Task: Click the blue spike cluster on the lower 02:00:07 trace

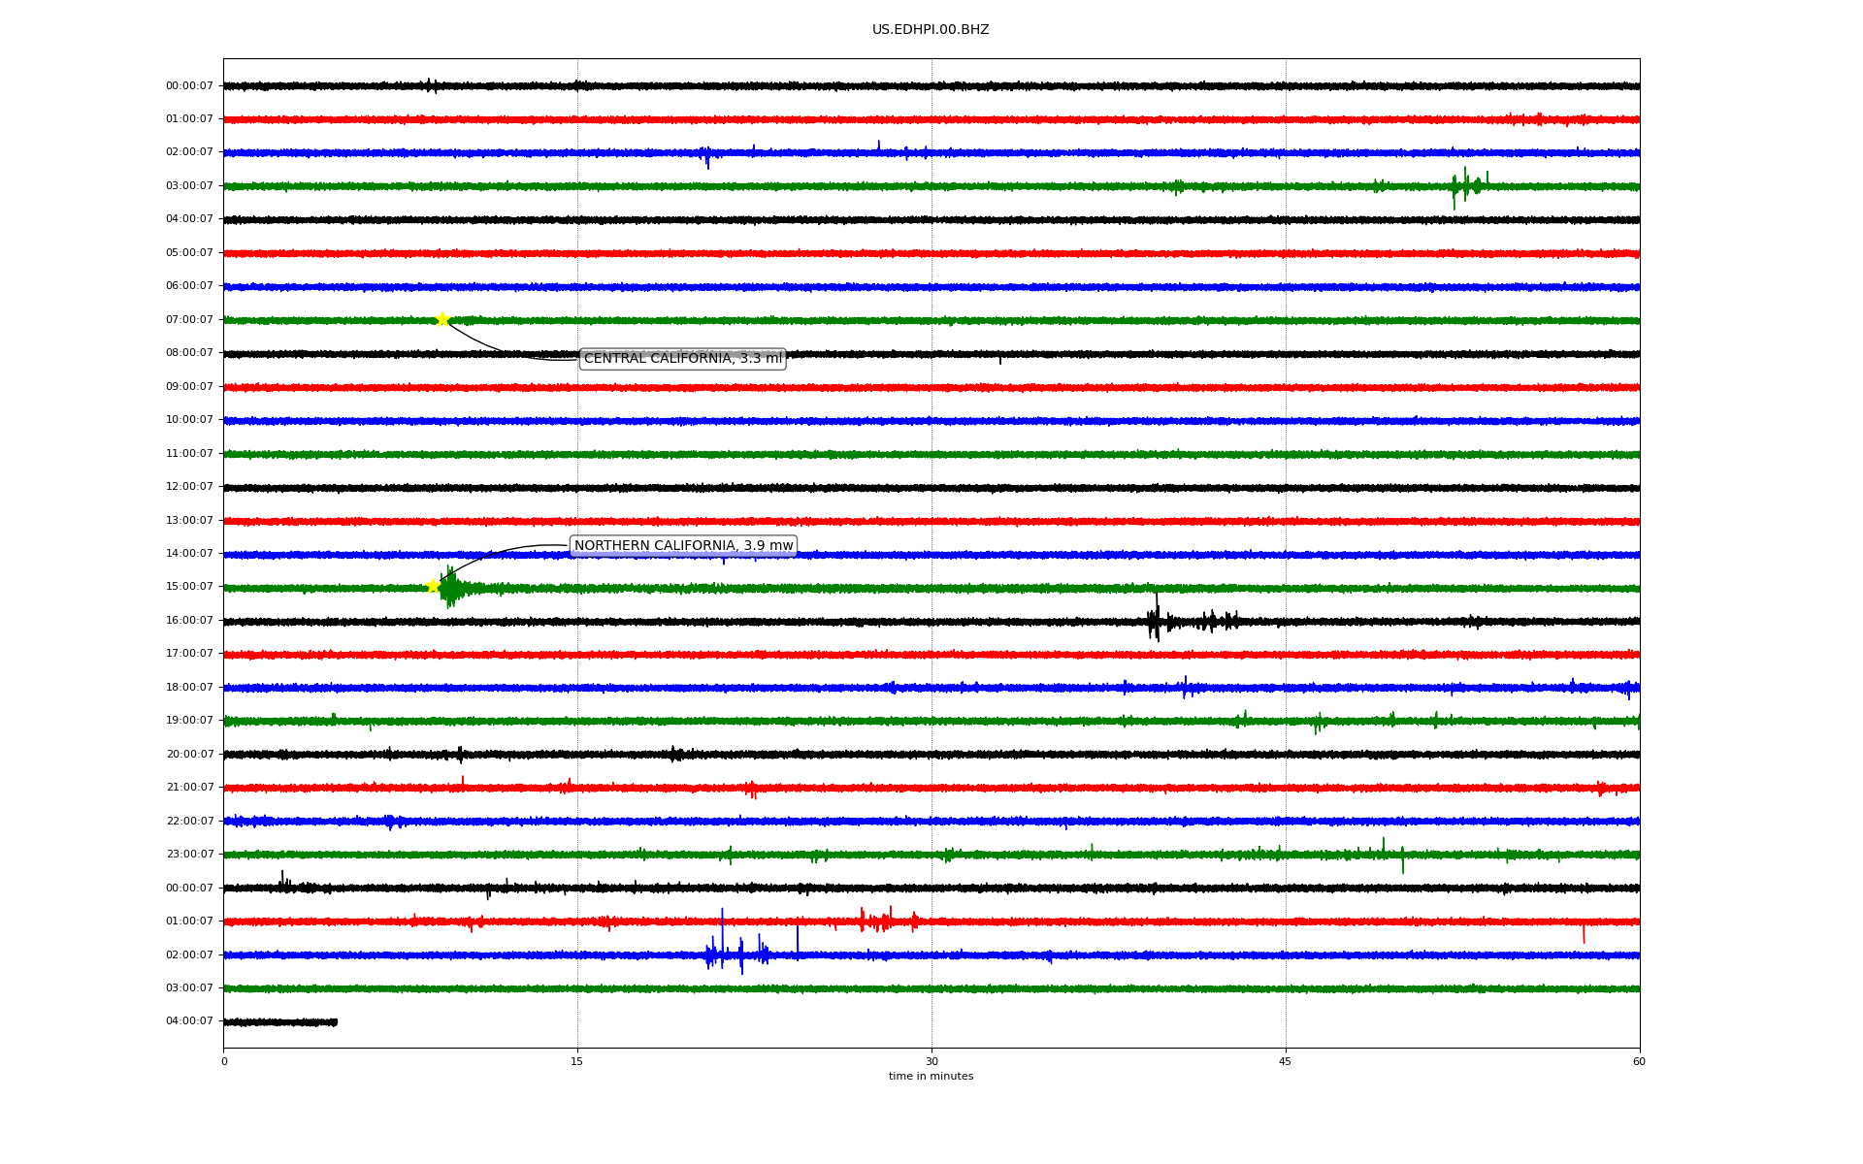Action: tap(737, 954)
